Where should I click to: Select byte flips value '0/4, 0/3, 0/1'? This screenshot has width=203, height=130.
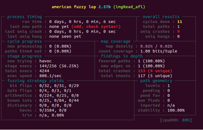coord(55,91)
